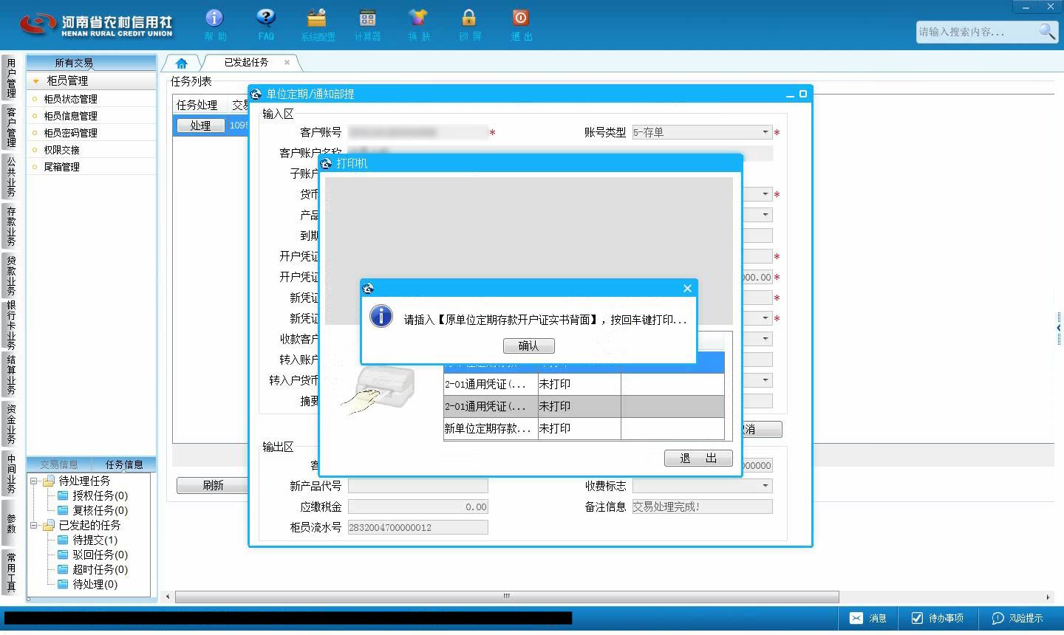Click the info icon in prompt dialog

[381, 316]
